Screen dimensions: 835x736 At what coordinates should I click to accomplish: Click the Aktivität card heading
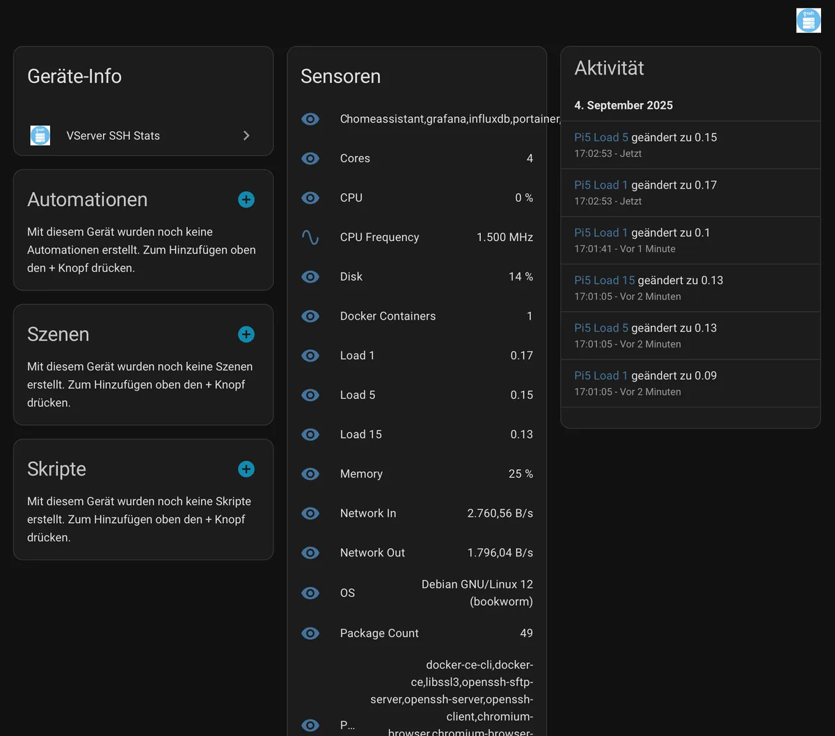tap(610, 68)
